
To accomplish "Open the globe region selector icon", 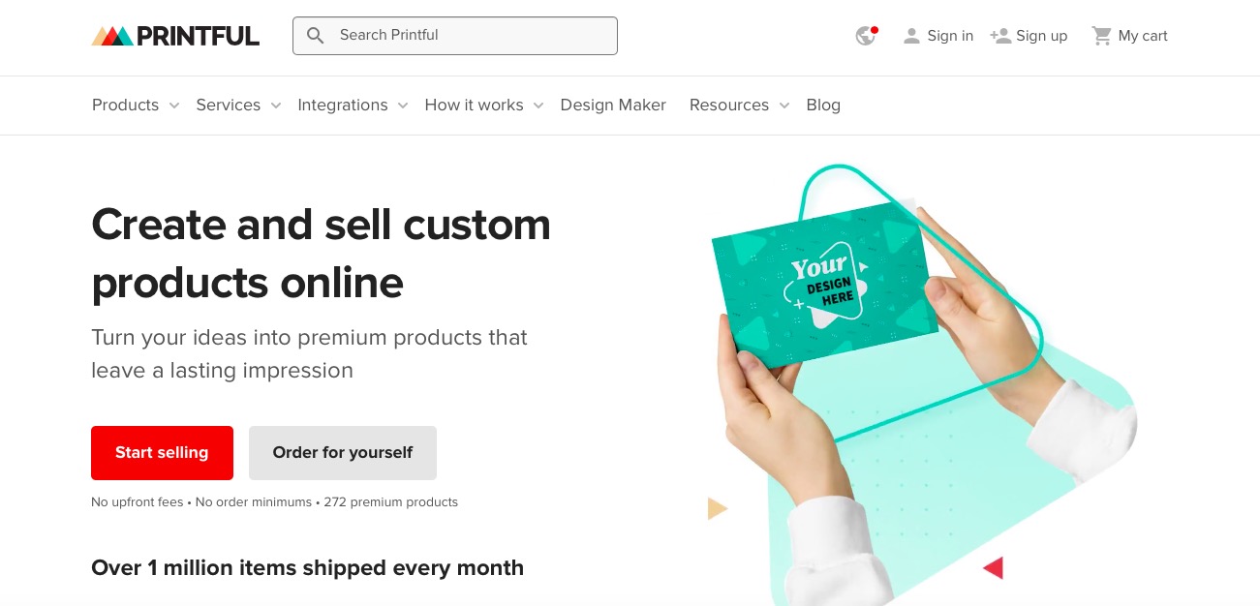I will pos(866,36).
